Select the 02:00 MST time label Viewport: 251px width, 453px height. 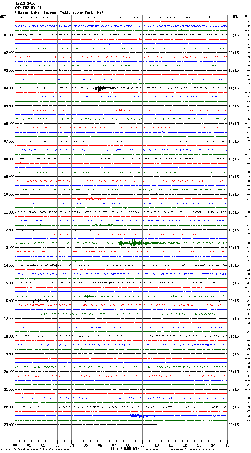[9, 53]
